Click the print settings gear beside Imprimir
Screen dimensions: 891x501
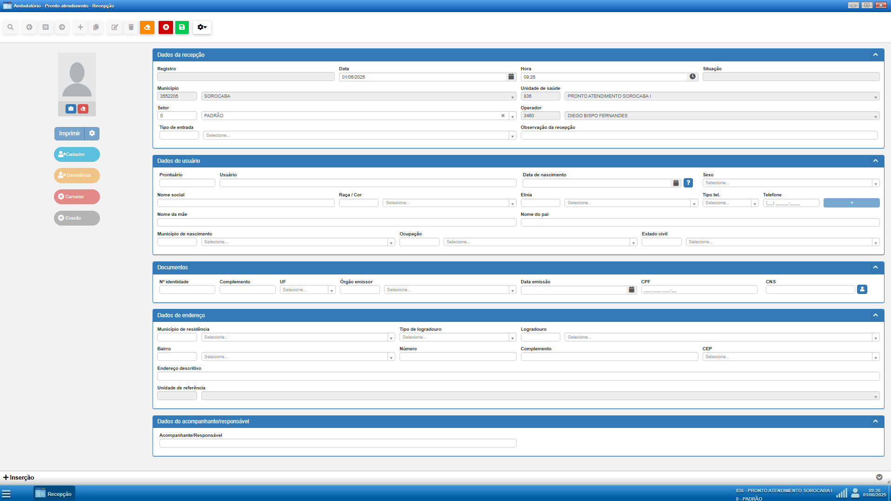coord(92,134)
